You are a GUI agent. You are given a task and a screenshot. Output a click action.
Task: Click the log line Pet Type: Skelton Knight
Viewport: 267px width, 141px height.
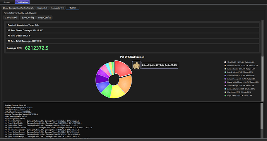(41, 136)
